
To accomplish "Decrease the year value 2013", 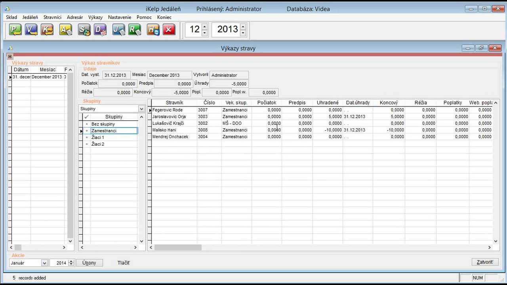I will pos(243,33).
